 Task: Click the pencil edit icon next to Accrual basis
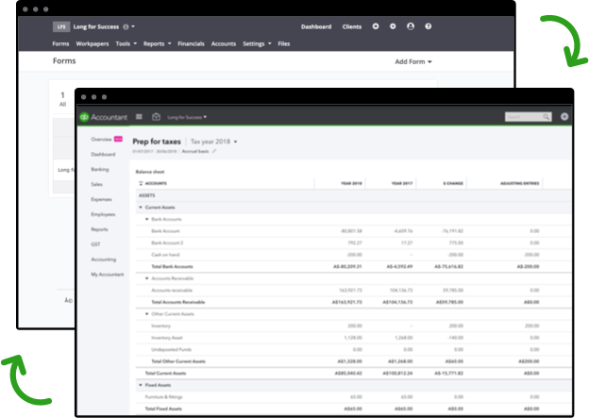(x=214, y=151)
